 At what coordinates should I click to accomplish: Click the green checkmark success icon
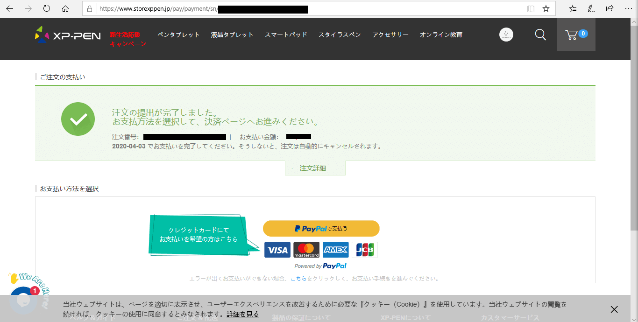tap(78, 119)
